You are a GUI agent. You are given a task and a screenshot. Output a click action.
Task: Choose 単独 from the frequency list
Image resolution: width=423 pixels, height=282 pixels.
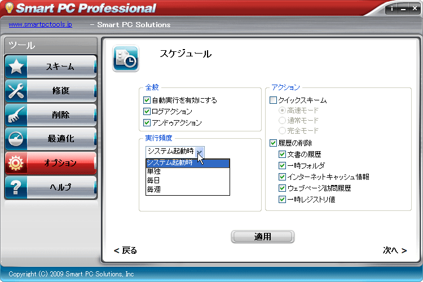point(188,171)
